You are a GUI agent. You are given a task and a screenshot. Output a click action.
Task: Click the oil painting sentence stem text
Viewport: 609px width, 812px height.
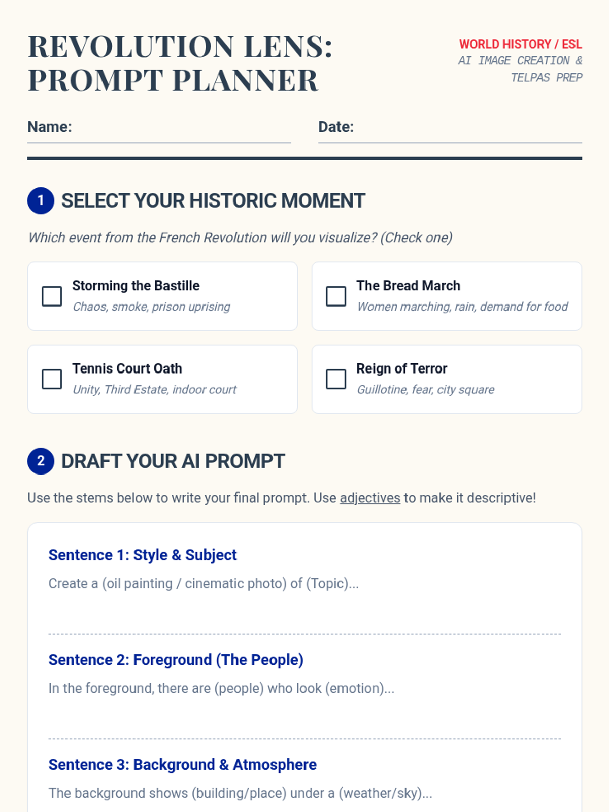coord(204,584)
